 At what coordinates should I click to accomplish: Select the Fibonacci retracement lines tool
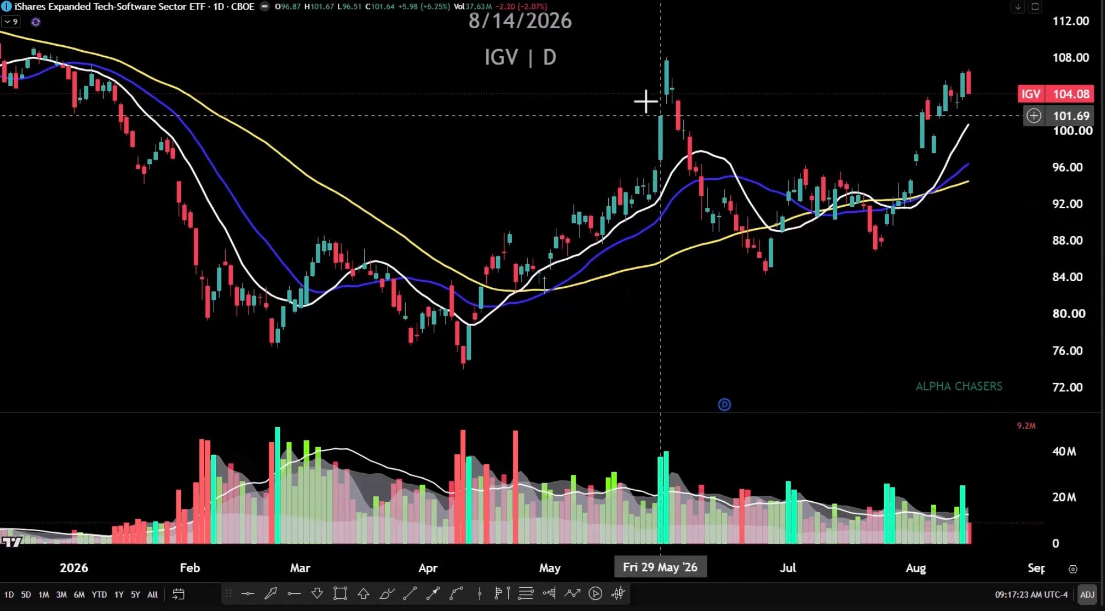[x=525, y=594]
